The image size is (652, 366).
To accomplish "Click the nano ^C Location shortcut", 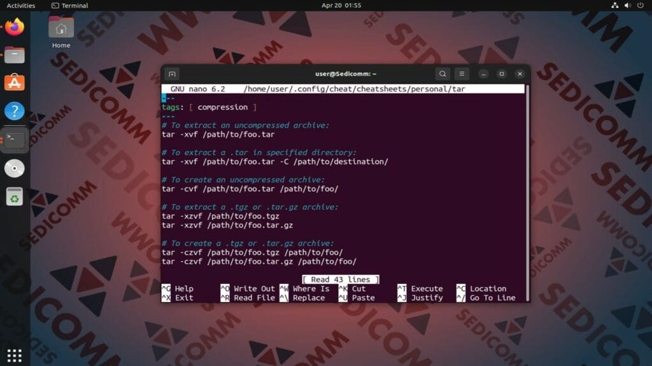I will tap(481, 289).
